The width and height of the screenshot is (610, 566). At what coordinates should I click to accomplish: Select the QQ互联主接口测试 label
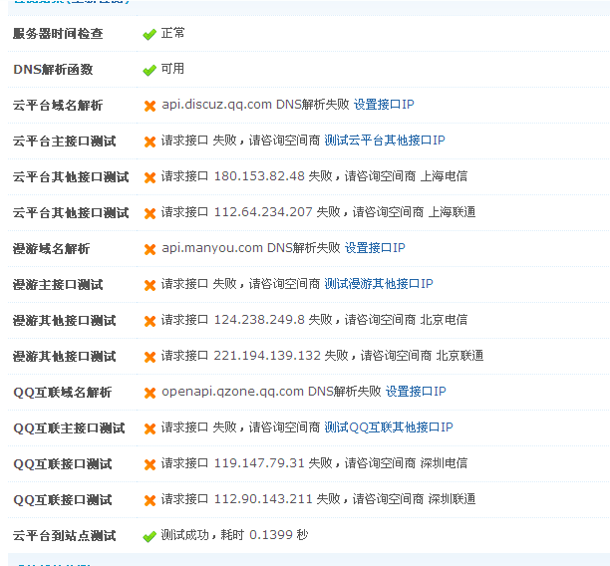tap(69, 428)
